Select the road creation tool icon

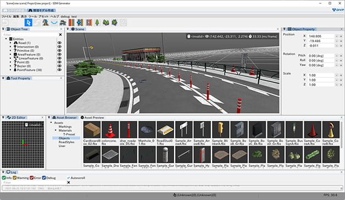[46, 23]
